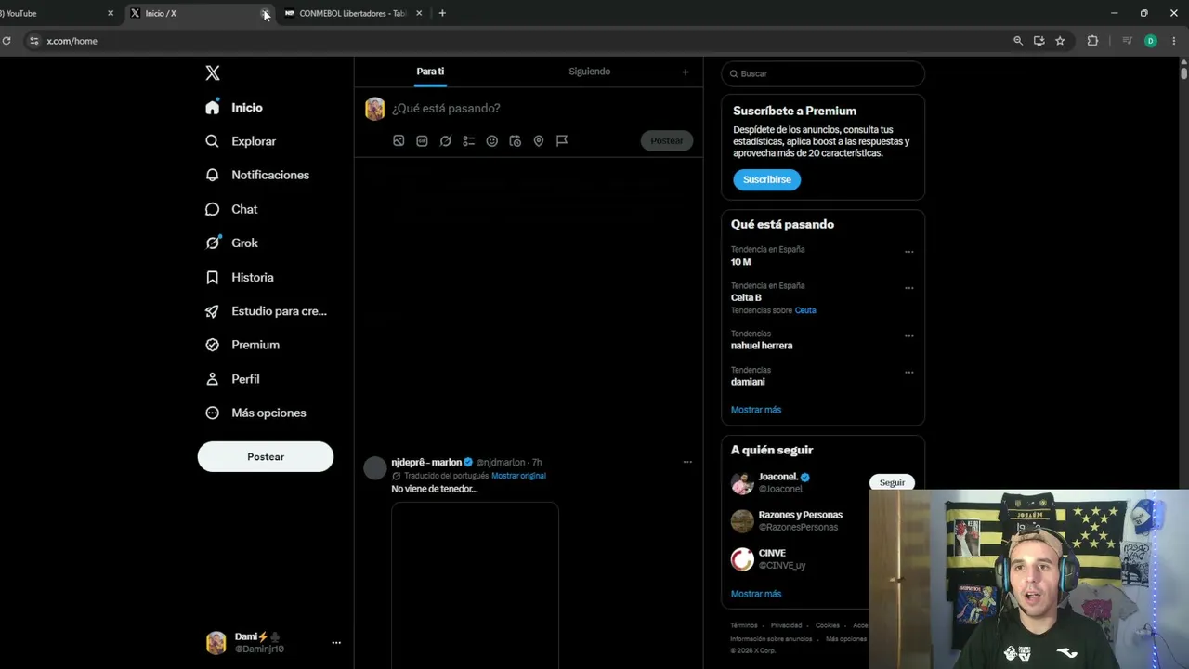This screenshot has width=1189, height=669.
Task: Open the emoji picker in the composer
Action: [x=492, y=141]
